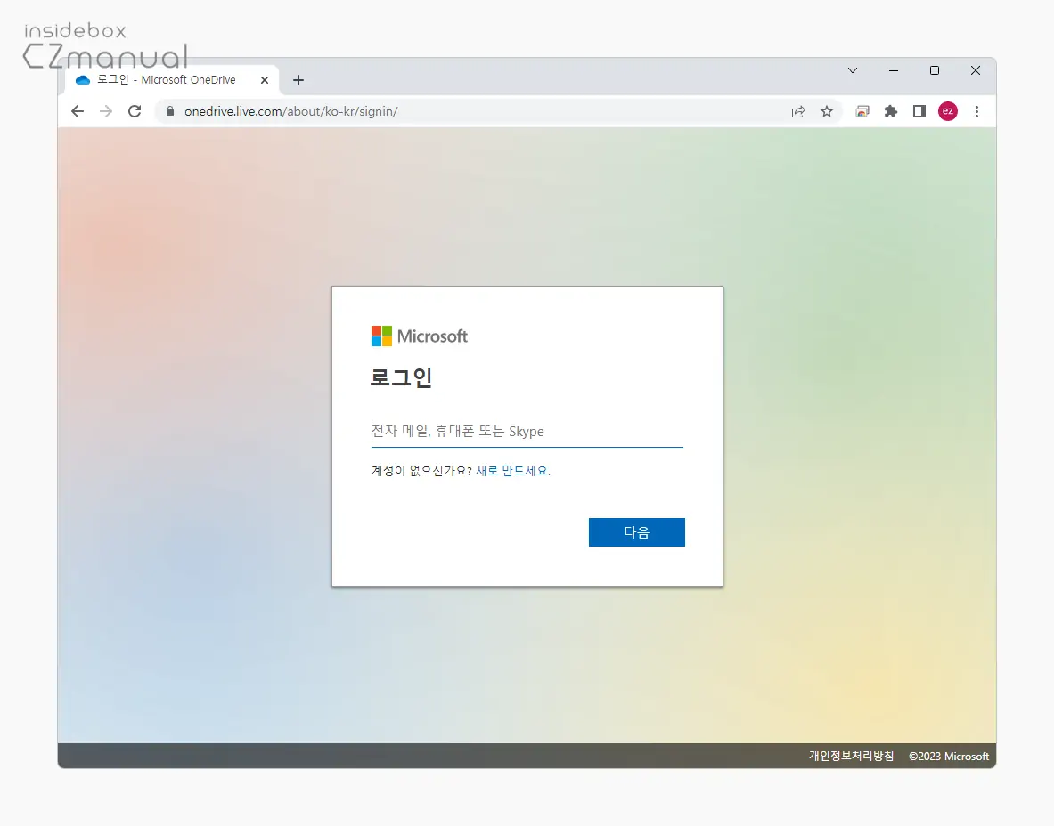Click the 로그인 heading text

(x=401, y=377)
